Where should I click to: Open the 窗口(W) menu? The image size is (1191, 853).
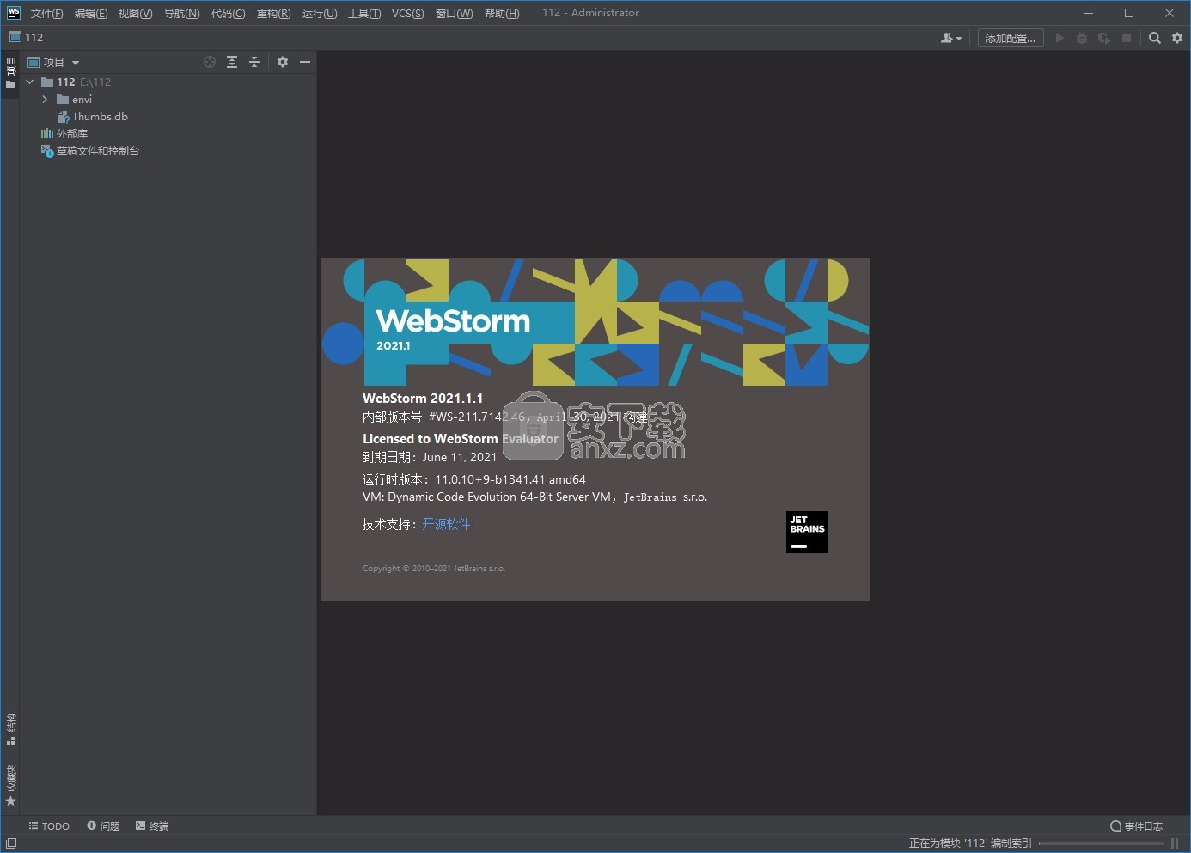click(x=454, y=13)
